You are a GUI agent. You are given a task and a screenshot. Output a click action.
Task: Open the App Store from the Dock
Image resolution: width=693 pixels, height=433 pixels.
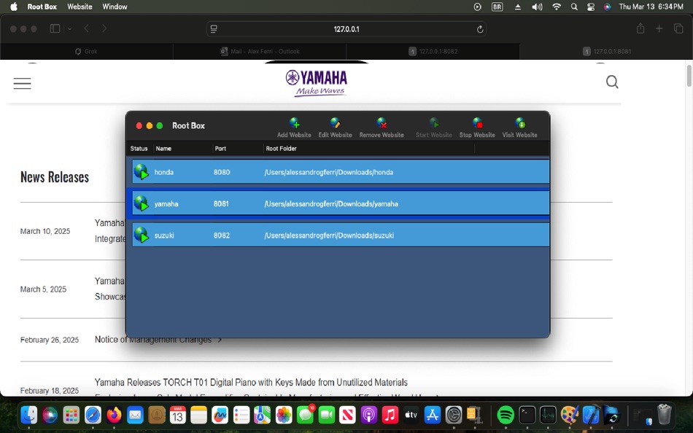433,415
